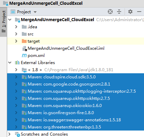This screenshot has width=144, height=137.
Task: Select Maven: com.squareup.okio:okio:1.6.0 entry
Action: 65,106
